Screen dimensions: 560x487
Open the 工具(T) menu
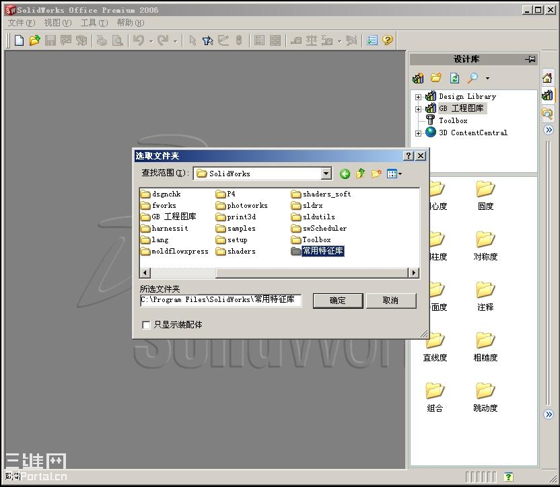tap(94, 23)
